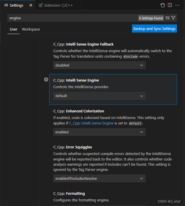Click the Intelli Sense Engine Fallback title
The width and height of the screenshot is (185, 206).
(83, 44)
